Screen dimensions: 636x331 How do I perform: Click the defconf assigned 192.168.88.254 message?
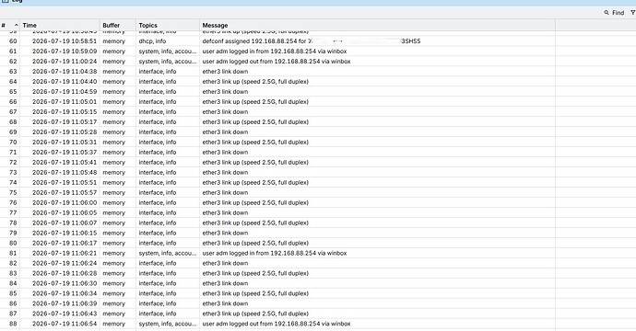click(x=312, y=40)
